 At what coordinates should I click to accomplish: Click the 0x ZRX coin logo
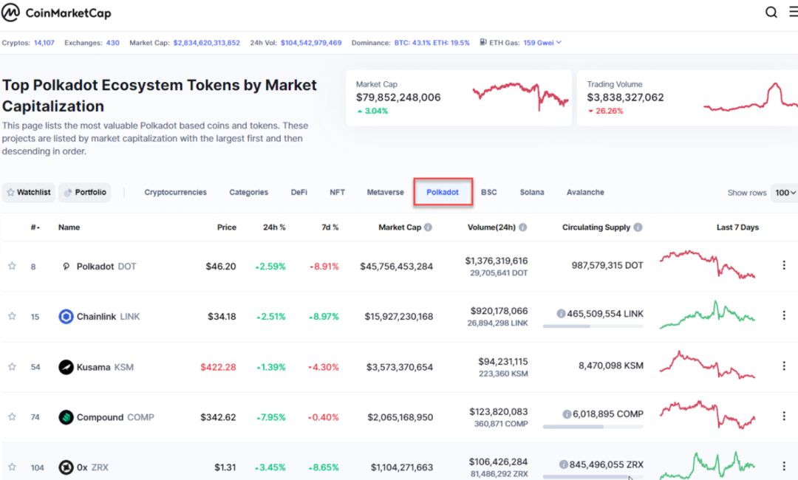click(x=66, y=467)
